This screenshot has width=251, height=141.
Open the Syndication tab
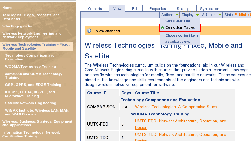pos(210,9)
